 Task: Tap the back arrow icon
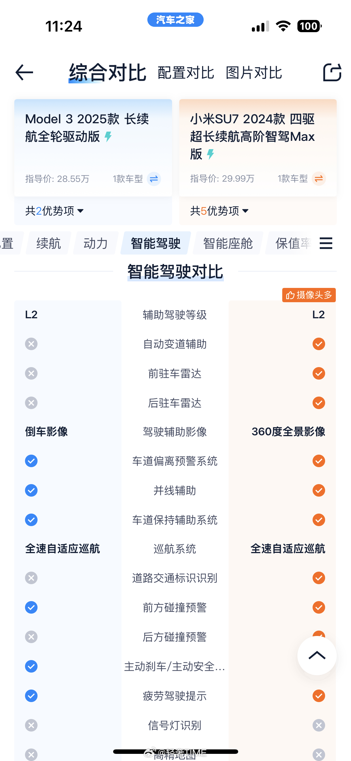(24, 72)
